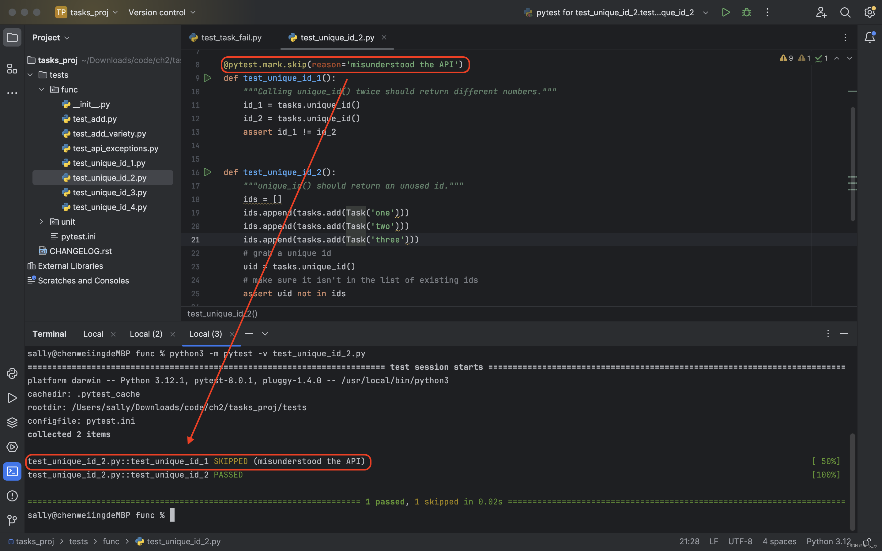Change UTF-8 file encoding
This screenshot has height=551, width=882.
740,542
